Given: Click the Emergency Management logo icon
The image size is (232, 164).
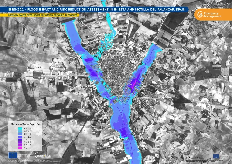Looking at the screenshot, I should click(200, 15).
